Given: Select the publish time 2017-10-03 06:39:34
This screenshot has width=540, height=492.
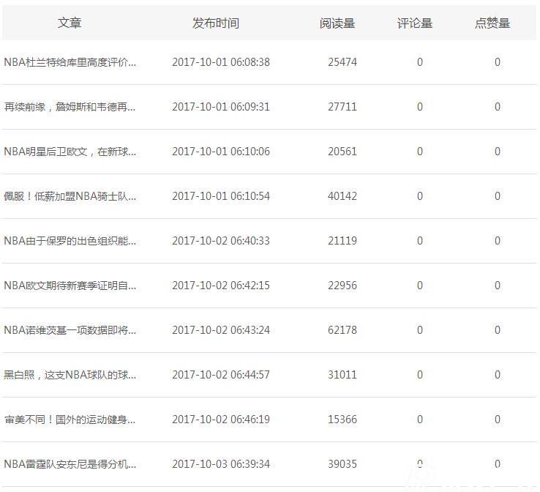Looking at the screenshot, I should coord(221,464).
